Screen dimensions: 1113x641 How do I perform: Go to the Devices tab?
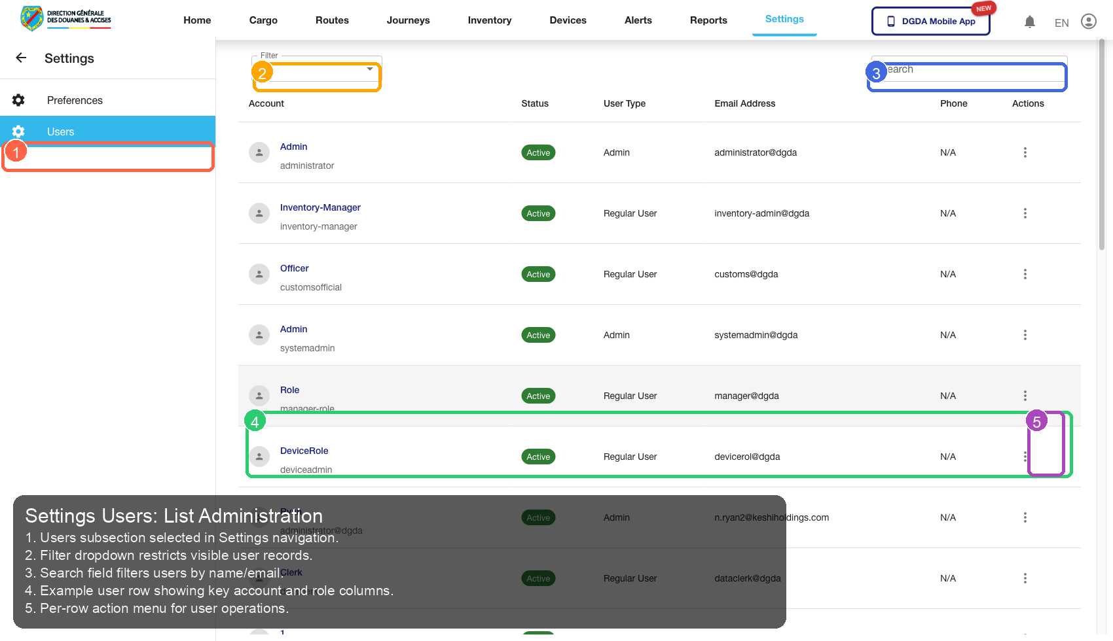pyautogui.click(x=568, y=20)
